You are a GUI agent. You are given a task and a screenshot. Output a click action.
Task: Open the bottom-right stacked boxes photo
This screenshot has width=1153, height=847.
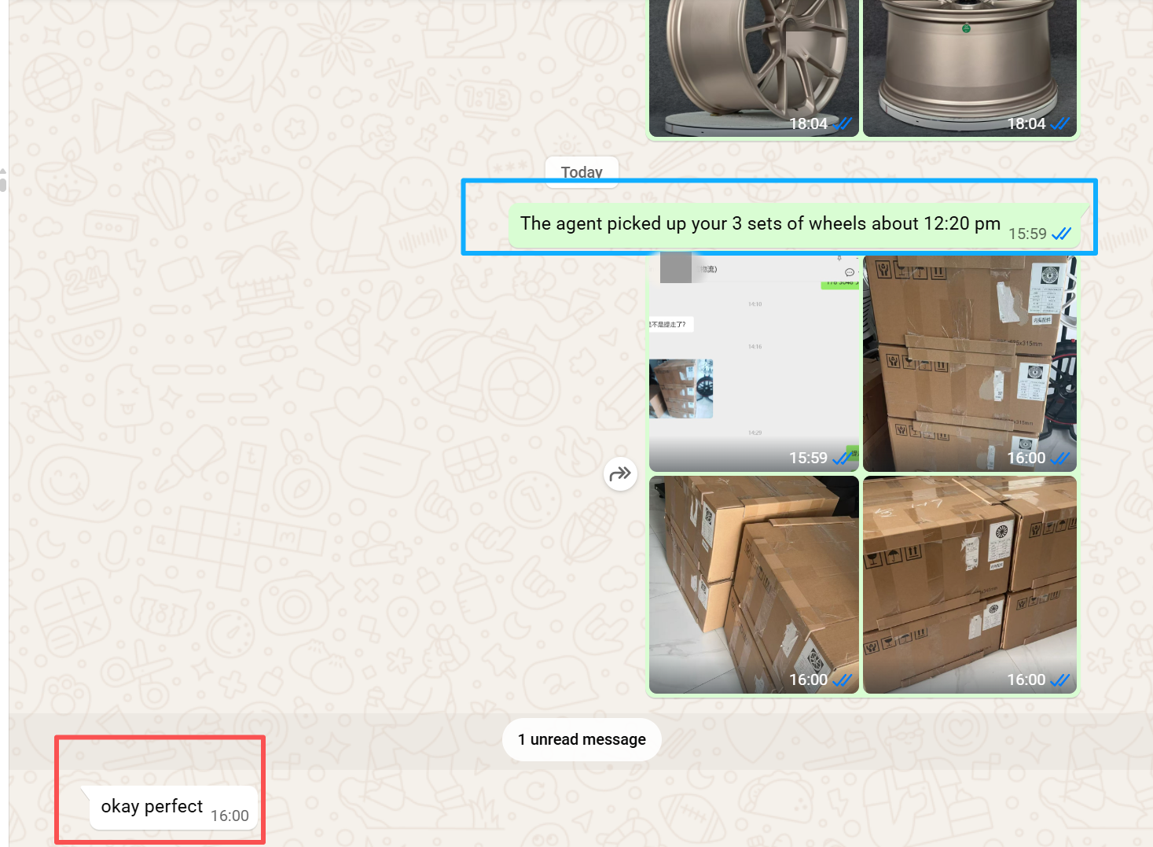coord(970,584)
